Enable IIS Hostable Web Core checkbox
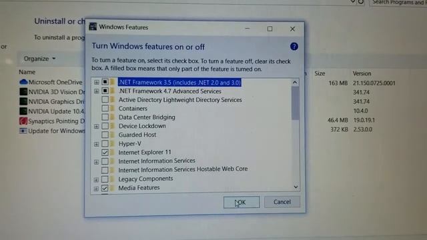The width and height of the screenshot is (427, 240). point(105,170)
